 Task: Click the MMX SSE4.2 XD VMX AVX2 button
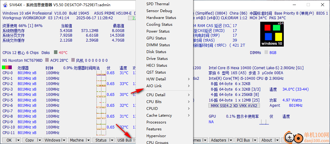(x=234, y=106)
